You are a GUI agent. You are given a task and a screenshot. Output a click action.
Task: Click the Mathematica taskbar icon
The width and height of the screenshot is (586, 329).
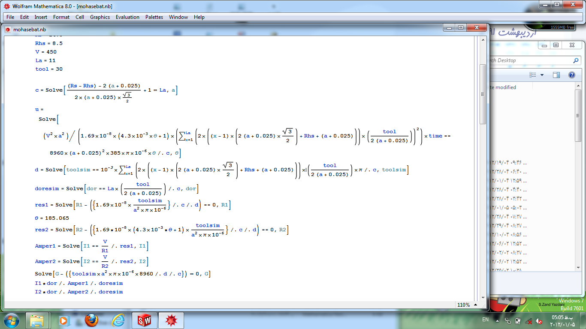171,320
